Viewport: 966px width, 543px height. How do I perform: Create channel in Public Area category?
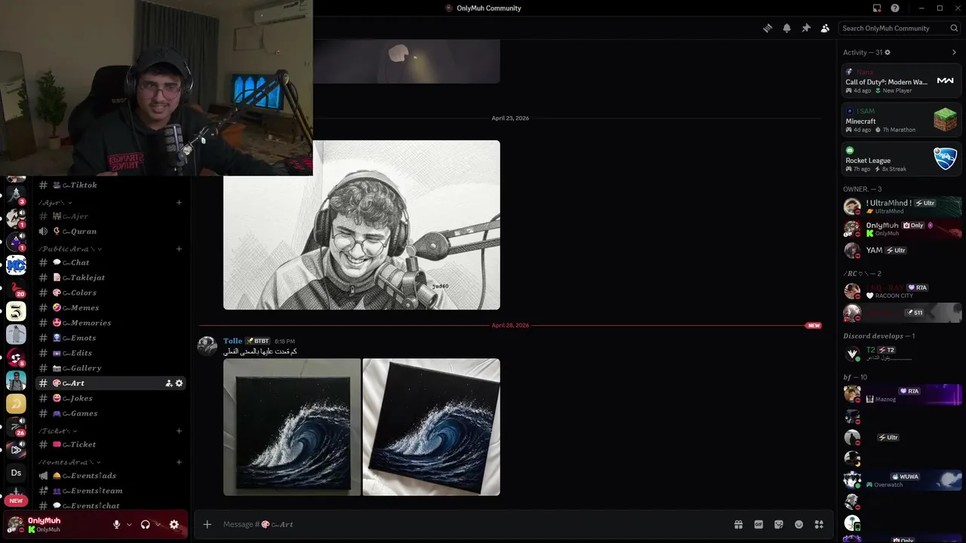click(179, 249)
